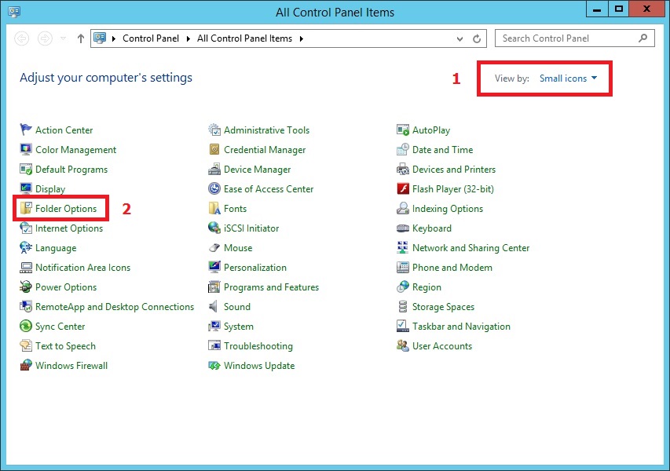Viewport: 670px width, 471px height.
Task: Click the Action Center flag icon
Action: (26, 130)
